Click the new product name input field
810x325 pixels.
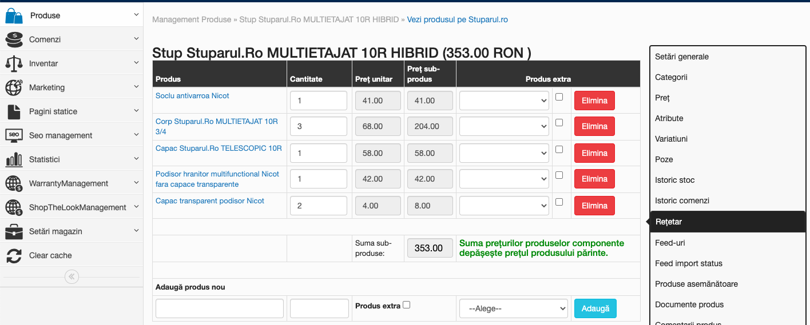(220, 308)
